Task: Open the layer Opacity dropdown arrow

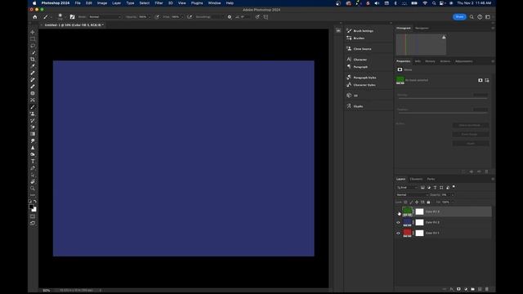Action: (453, 194)
